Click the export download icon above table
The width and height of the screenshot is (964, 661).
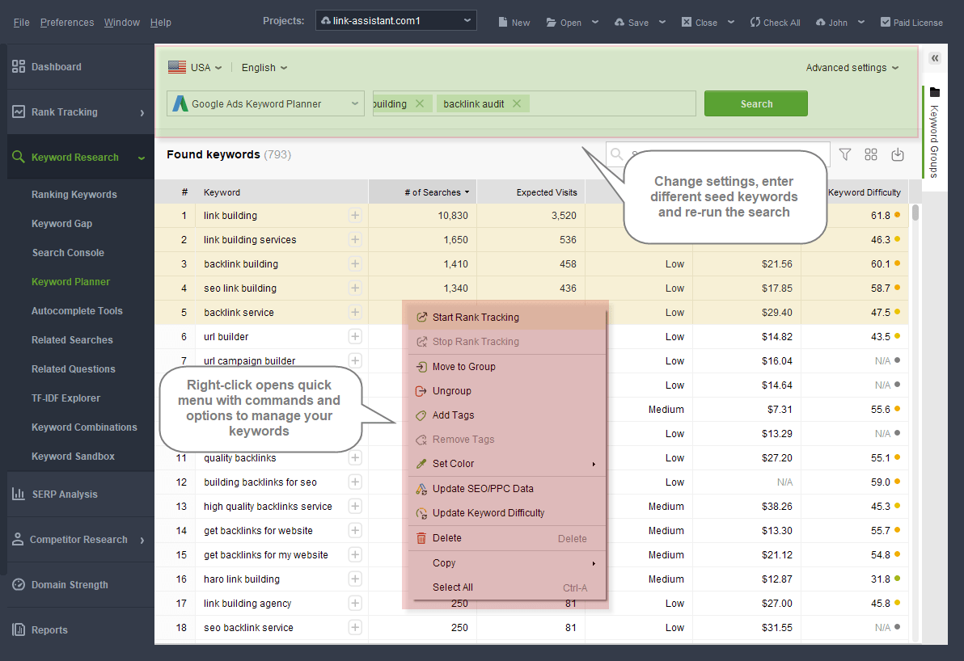pyautogui.click(x=898, y=154)
